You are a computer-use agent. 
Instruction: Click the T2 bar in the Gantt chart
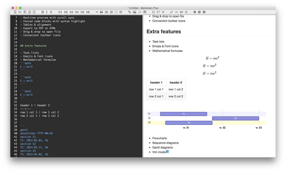pyautogui.click(x=235, y=118)
